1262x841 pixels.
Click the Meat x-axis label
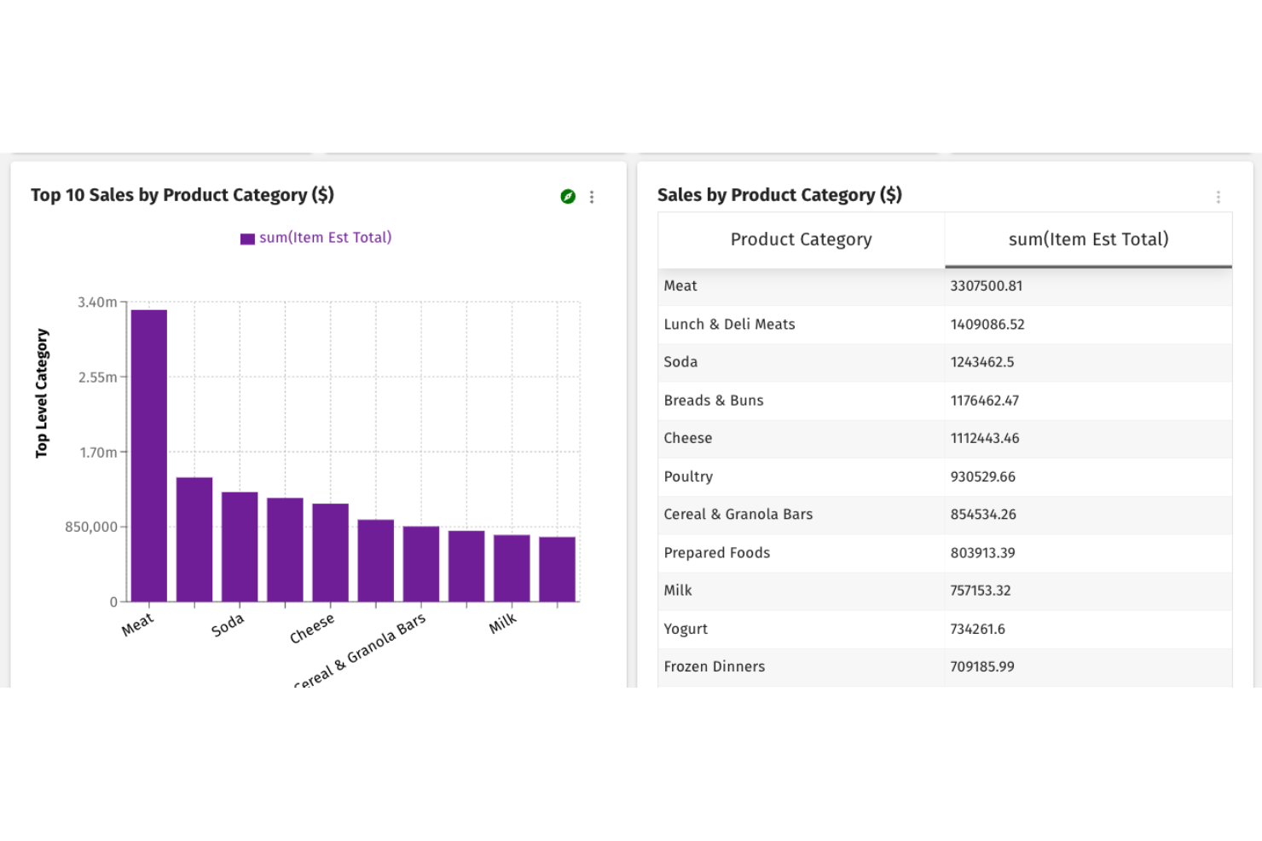[137, 625]
